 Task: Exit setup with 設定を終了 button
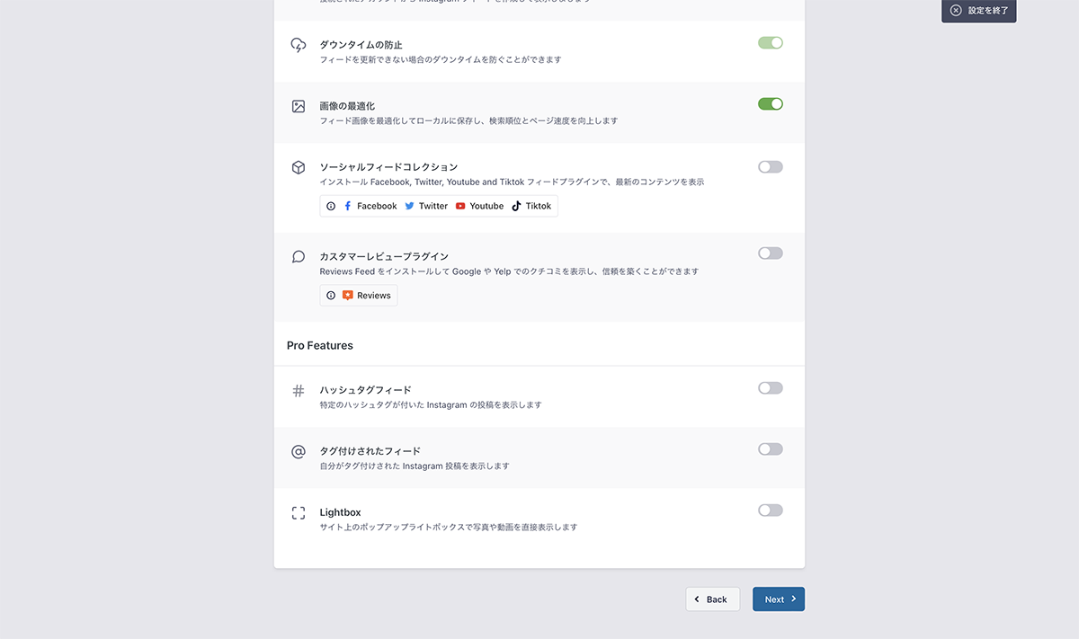coord(979,11)
